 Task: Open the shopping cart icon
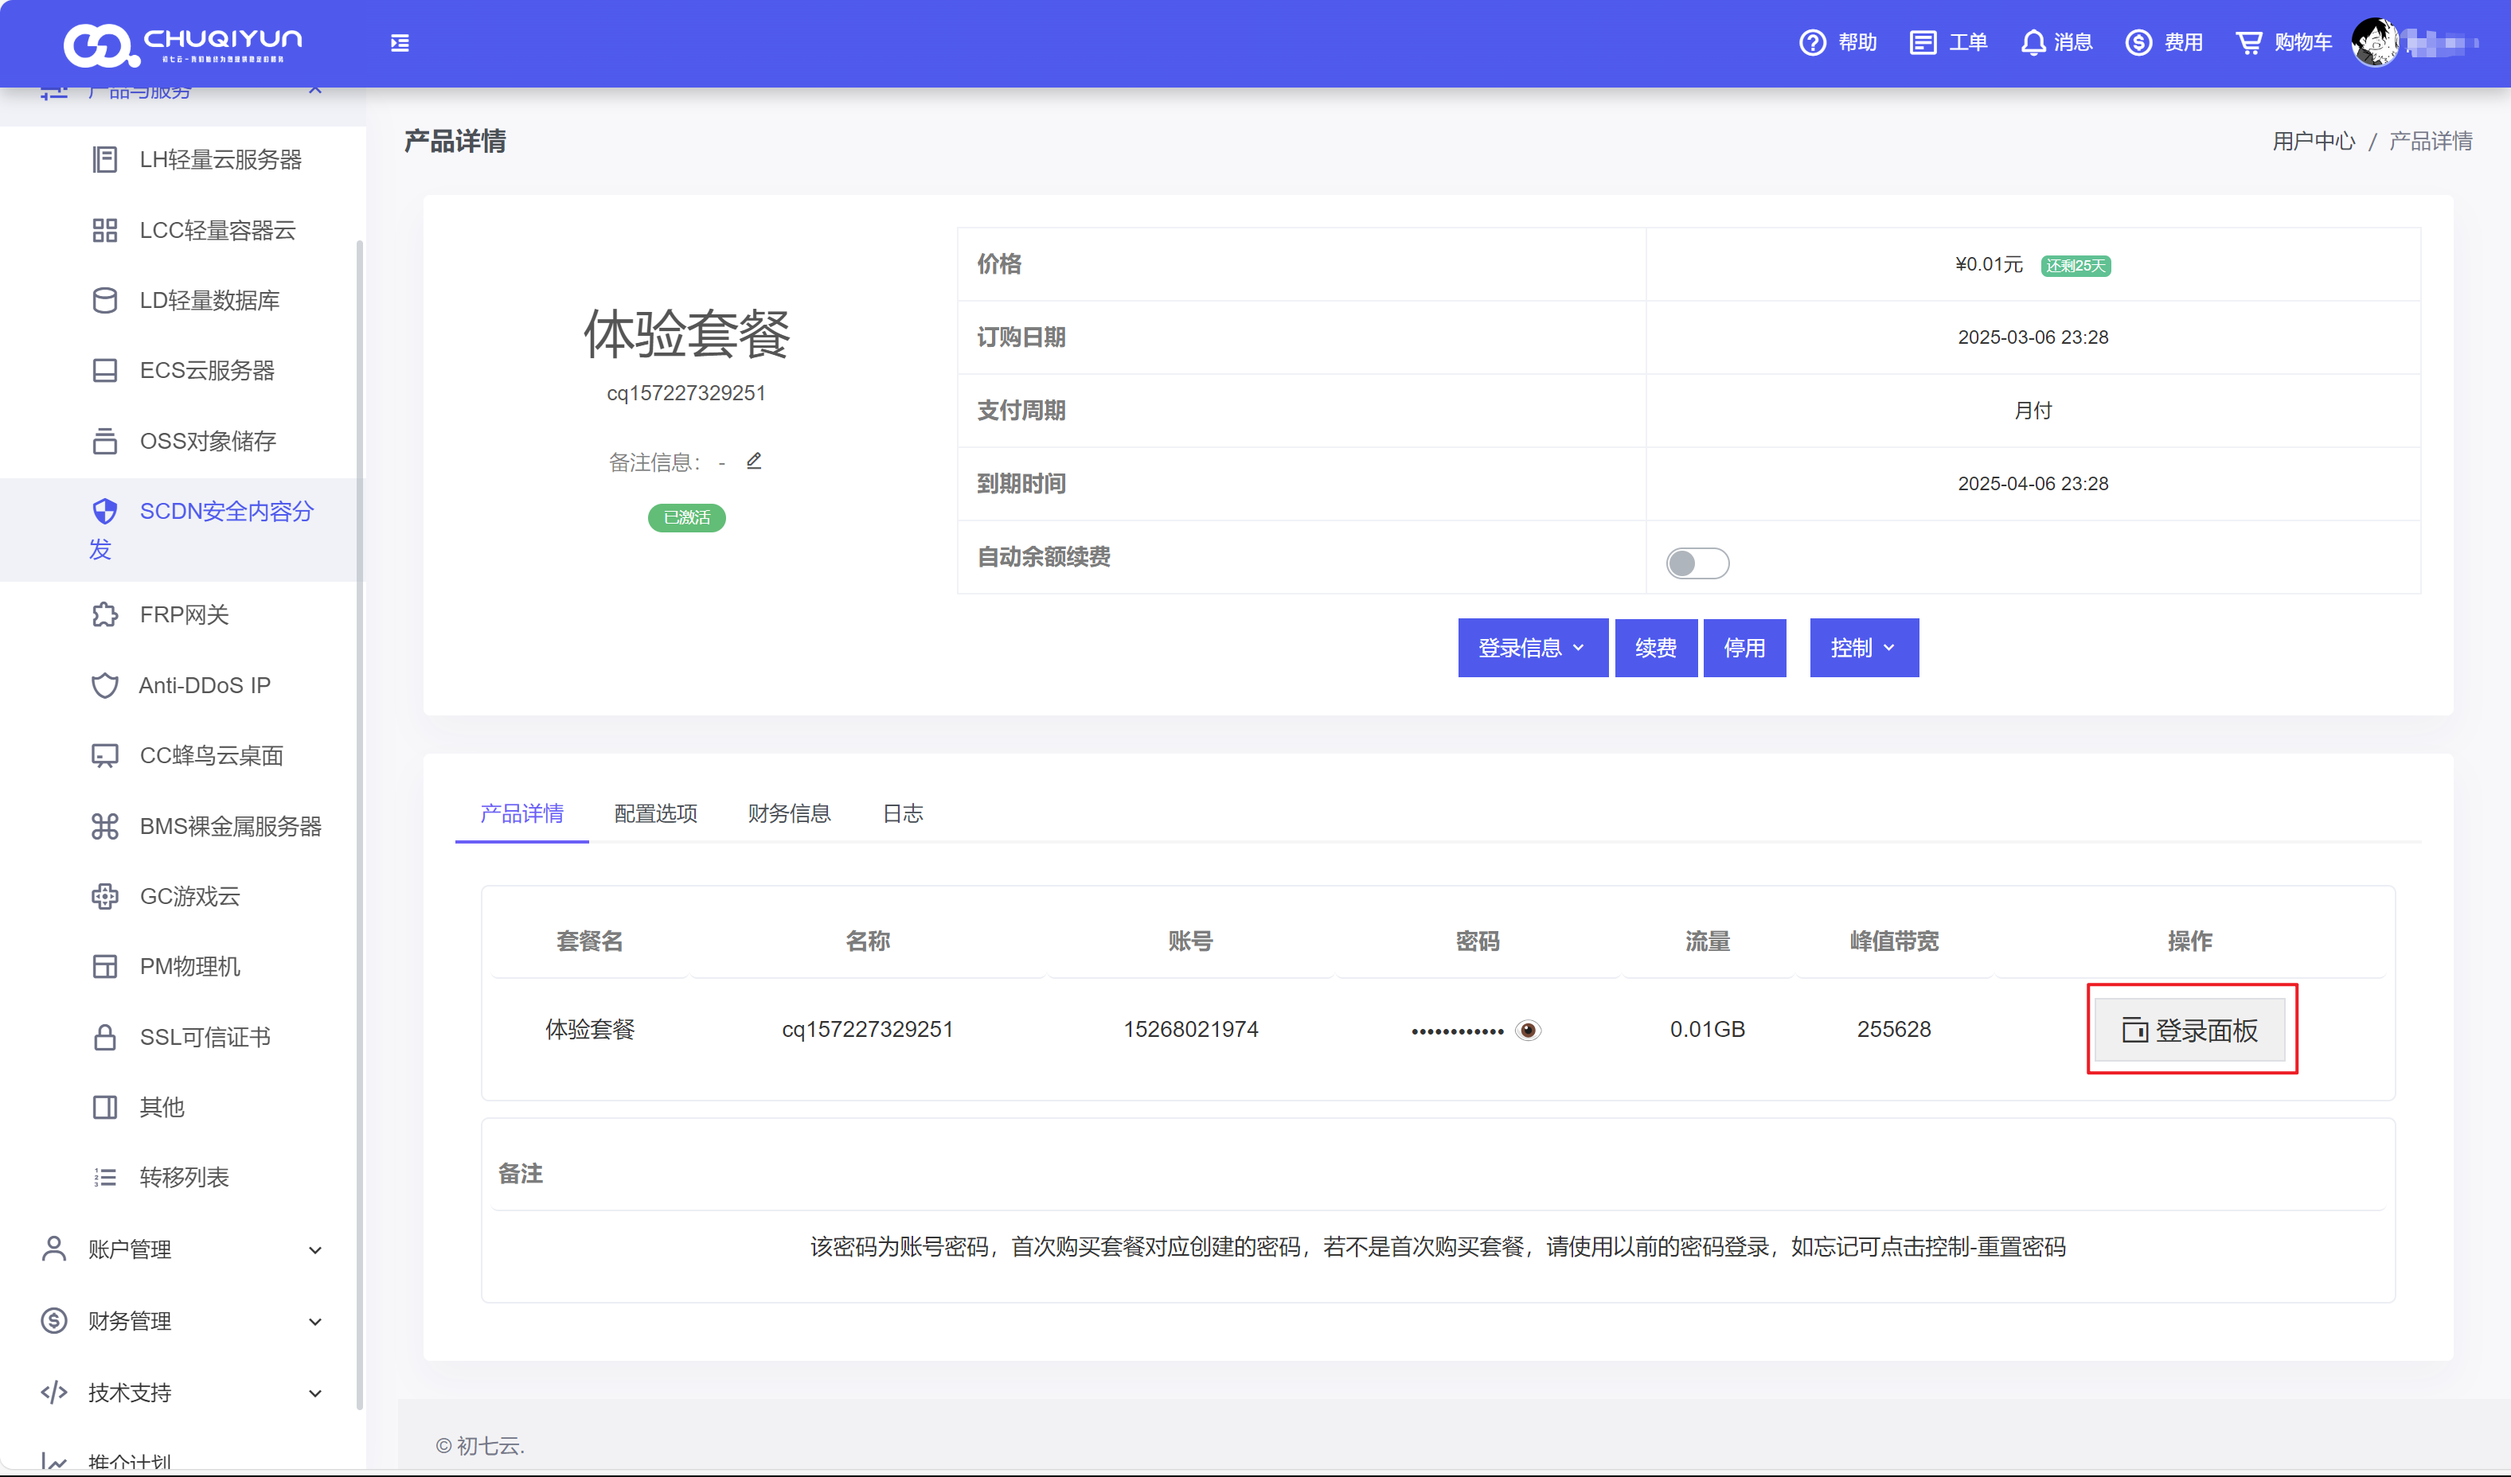click(x=2248, y=43)
